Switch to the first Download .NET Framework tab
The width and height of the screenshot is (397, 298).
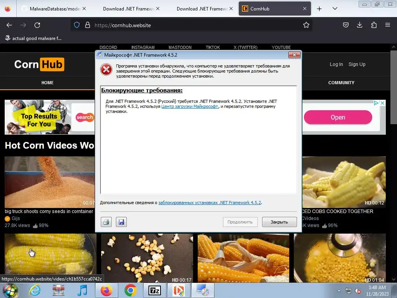click(x=128, y=9)
